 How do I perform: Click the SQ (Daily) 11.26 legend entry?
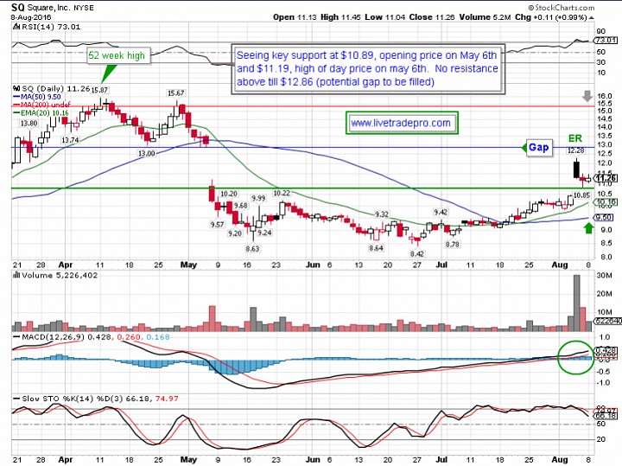[x=56, y=88]
